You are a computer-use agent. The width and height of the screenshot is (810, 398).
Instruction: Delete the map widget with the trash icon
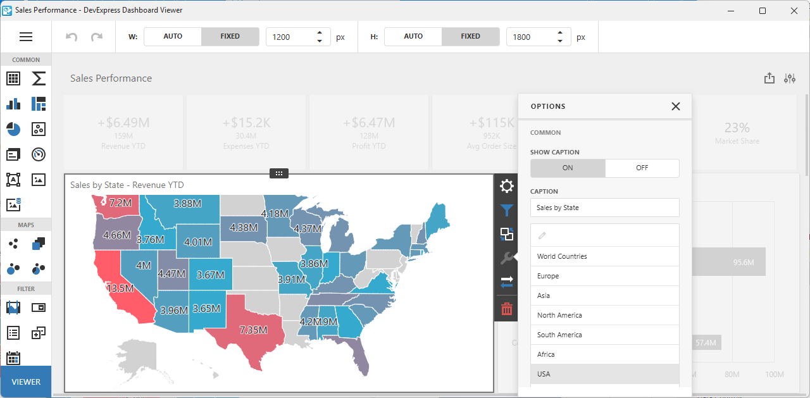506,308
